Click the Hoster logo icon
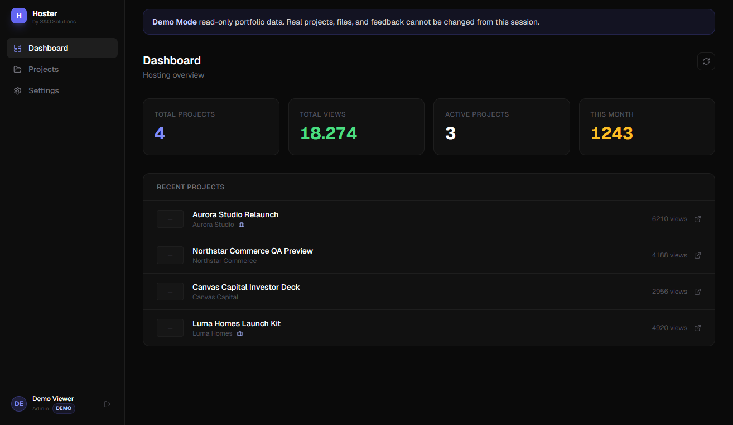The height and width of the screenshot is (425, 733). click(19, 16)
